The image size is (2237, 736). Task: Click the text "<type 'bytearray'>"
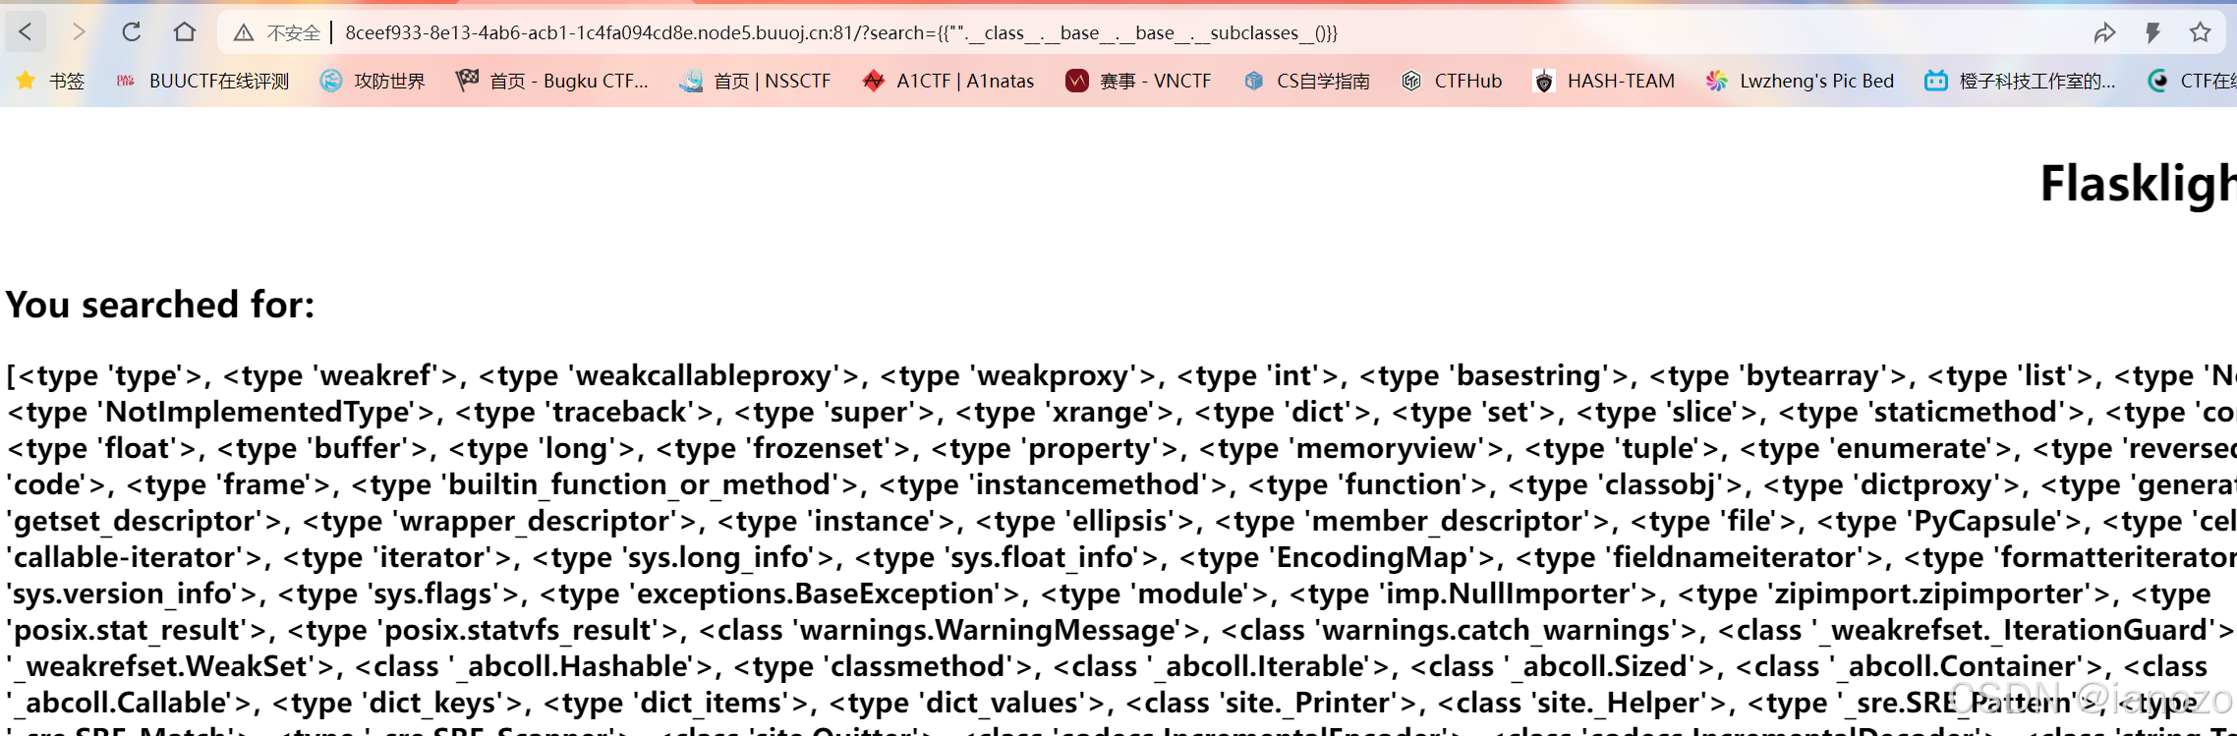[1779, 375]
